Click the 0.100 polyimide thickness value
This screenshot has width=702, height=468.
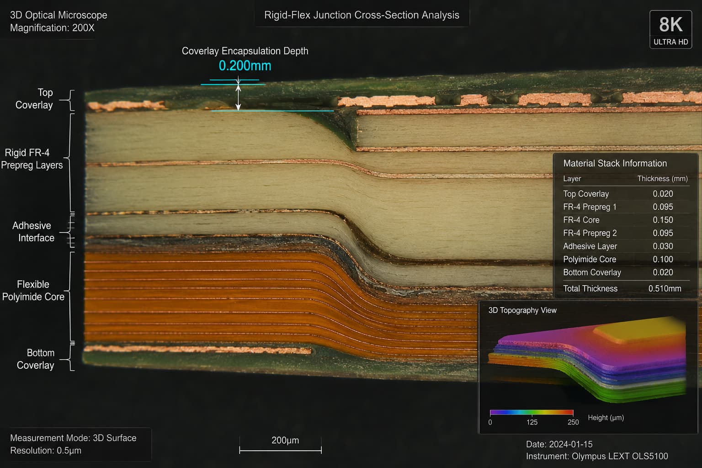(663, 259)
